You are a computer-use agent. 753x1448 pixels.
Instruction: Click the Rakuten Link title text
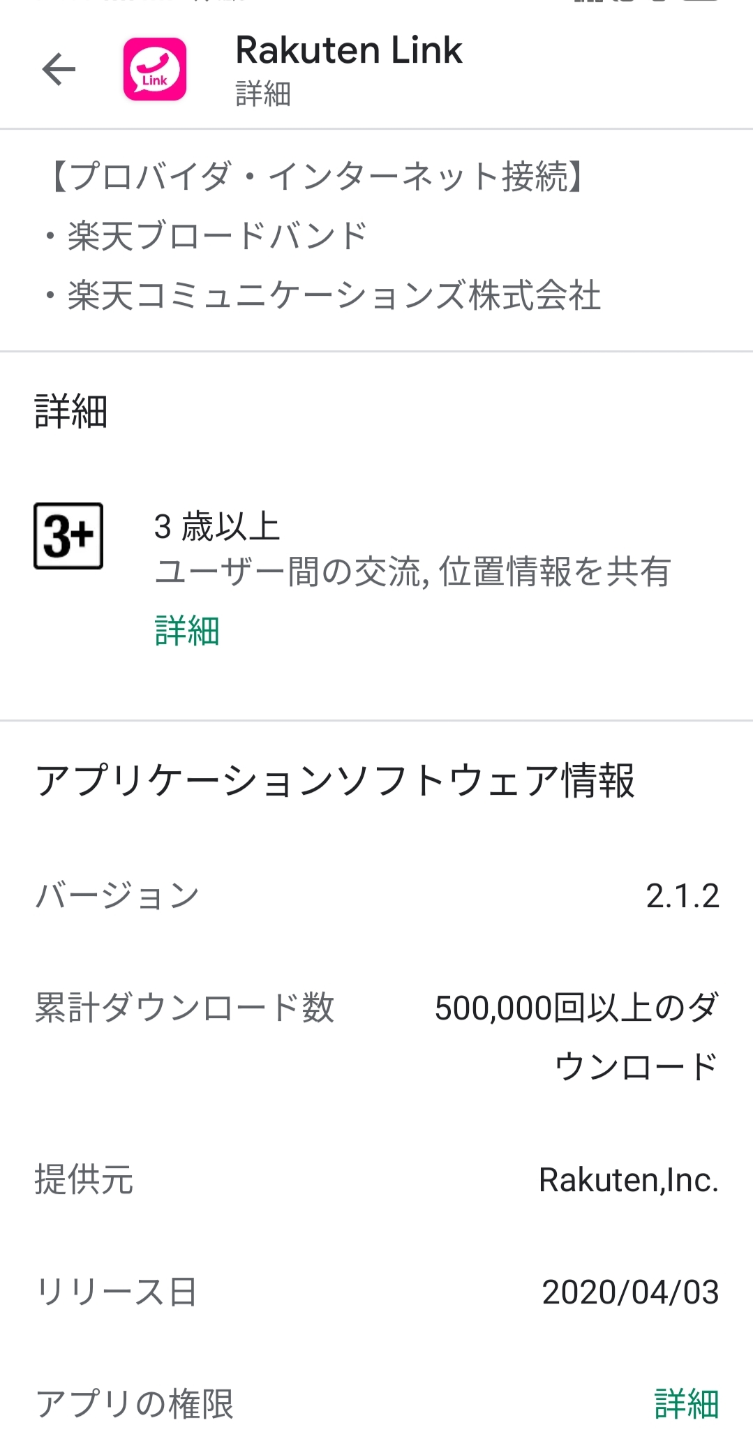(349, 50)
